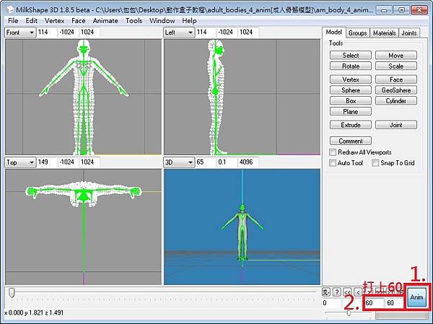433x324 pixels.
Task: Pick the Scale tool
Action: [395, 66]
